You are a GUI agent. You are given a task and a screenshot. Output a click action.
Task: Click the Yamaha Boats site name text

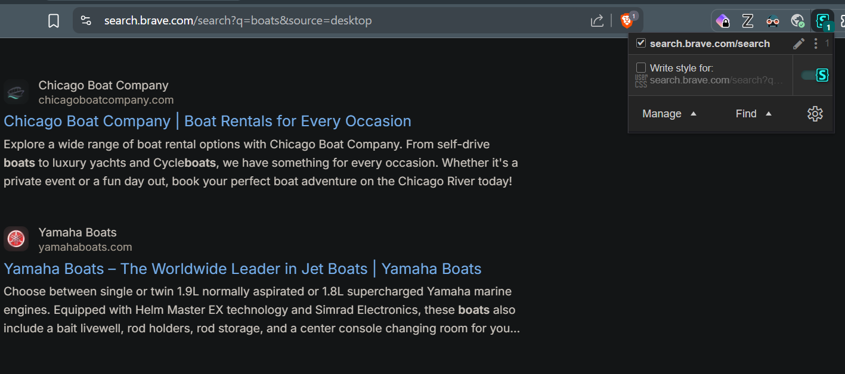click(x=78, y=232)
